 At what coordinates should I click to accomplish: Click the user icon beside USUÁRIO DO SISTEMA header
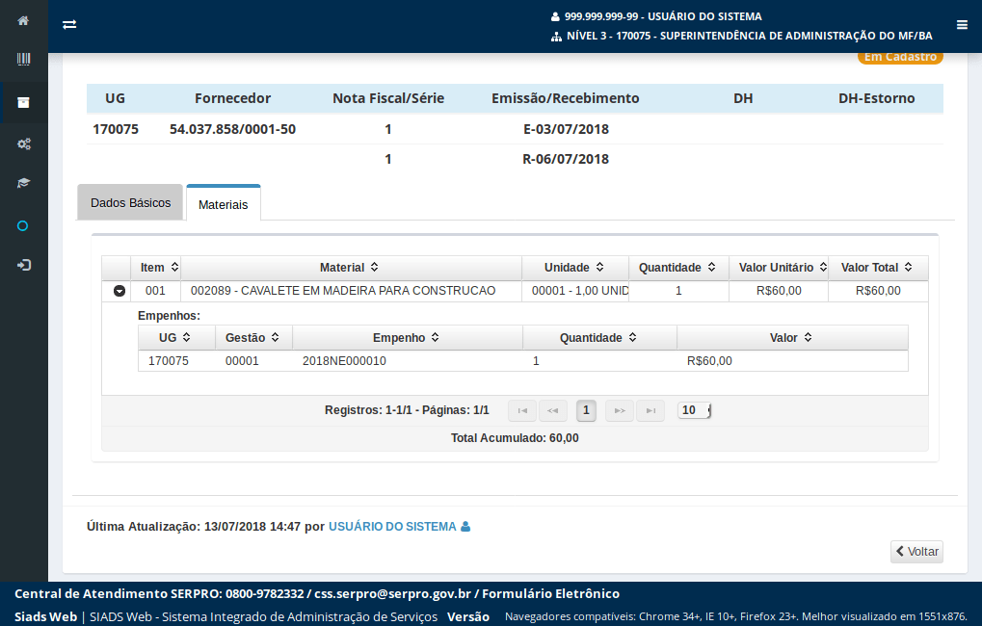pyautogui.click(x=555, y=17)
